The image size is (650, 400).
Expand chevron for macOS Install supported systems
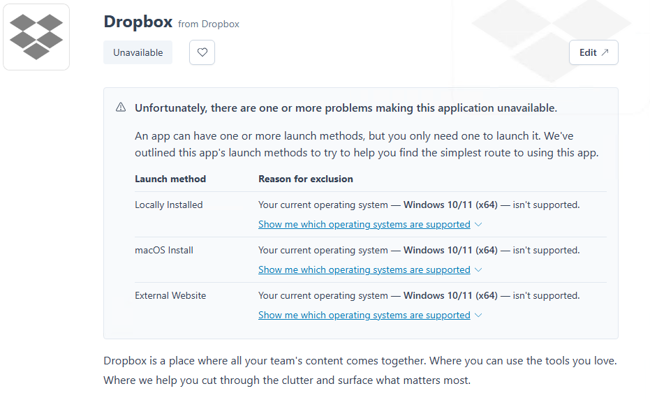tap(478, 270)
